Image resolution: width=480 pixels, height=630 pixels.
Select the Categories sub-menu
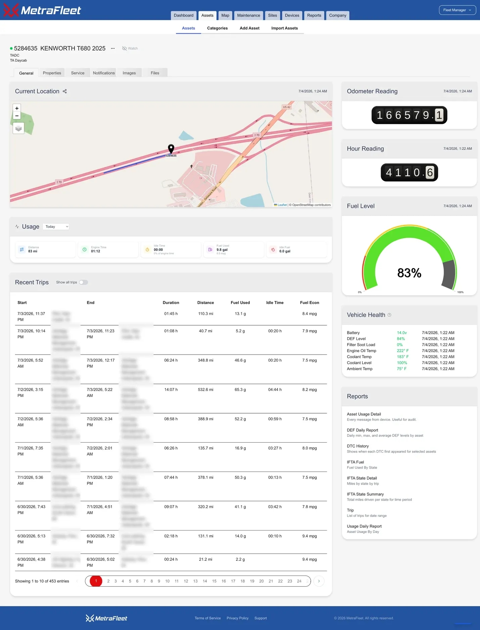point(217,28)
